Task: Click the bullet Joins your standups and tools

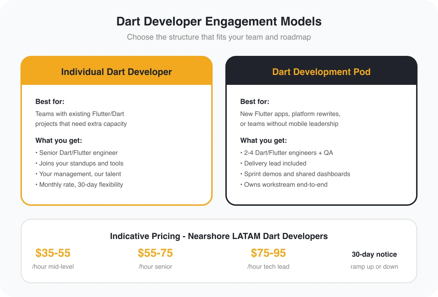Action: (x=79, y=163)
